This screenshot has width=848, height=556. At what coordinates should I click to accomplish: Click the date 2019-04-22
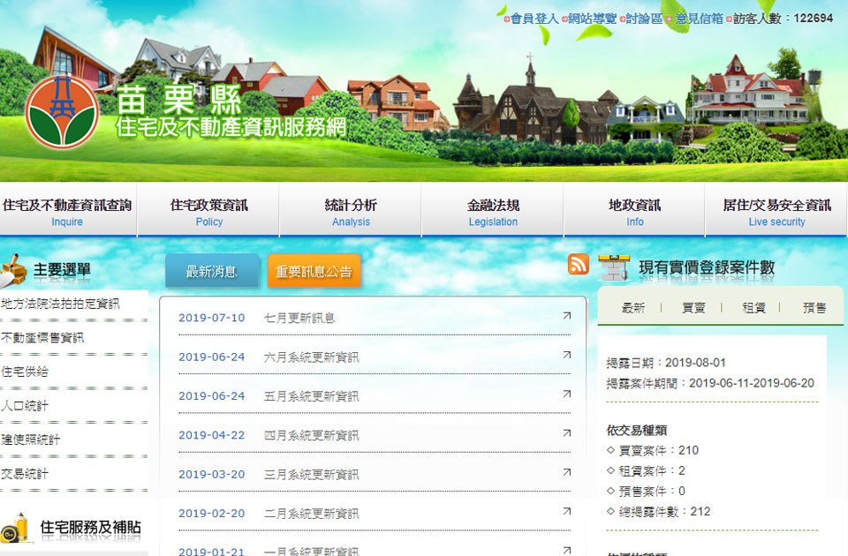(x=211, y=435)
